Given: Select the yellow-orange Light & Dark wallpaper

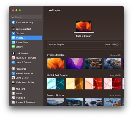Looking at the screenshot, I should click(75, 84).
